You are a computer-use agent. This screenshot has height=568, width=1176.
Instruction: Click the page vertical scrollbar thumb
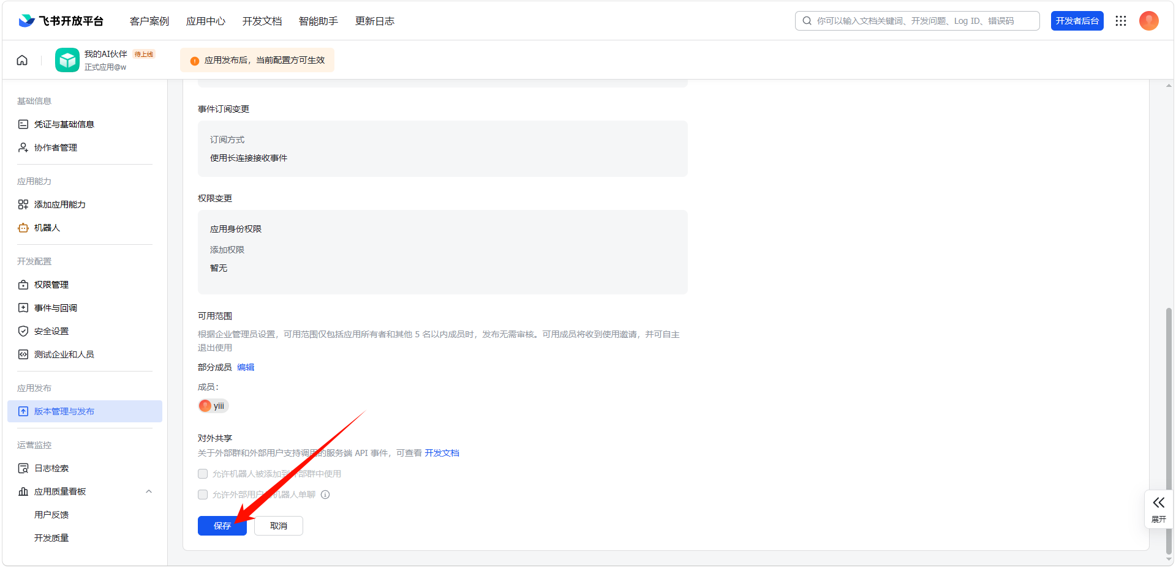coord(1169,430)
